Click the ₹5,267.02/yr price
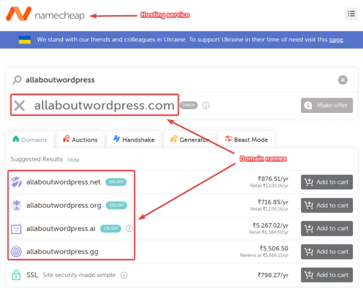363x288 pixels. click(x=271, y=225)
